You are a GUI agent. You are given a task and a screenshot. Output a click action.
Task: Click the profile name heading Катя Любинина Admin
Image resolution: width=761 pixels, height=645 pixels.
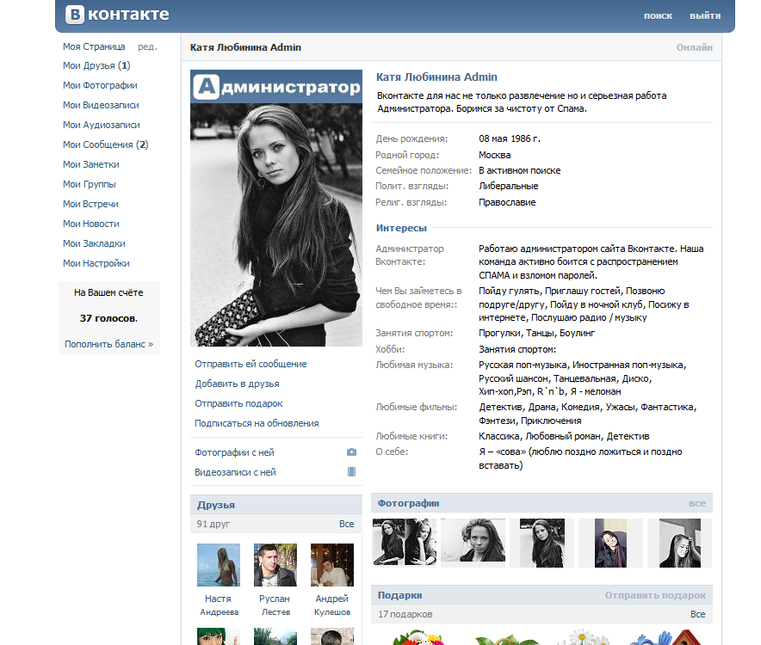436,77
